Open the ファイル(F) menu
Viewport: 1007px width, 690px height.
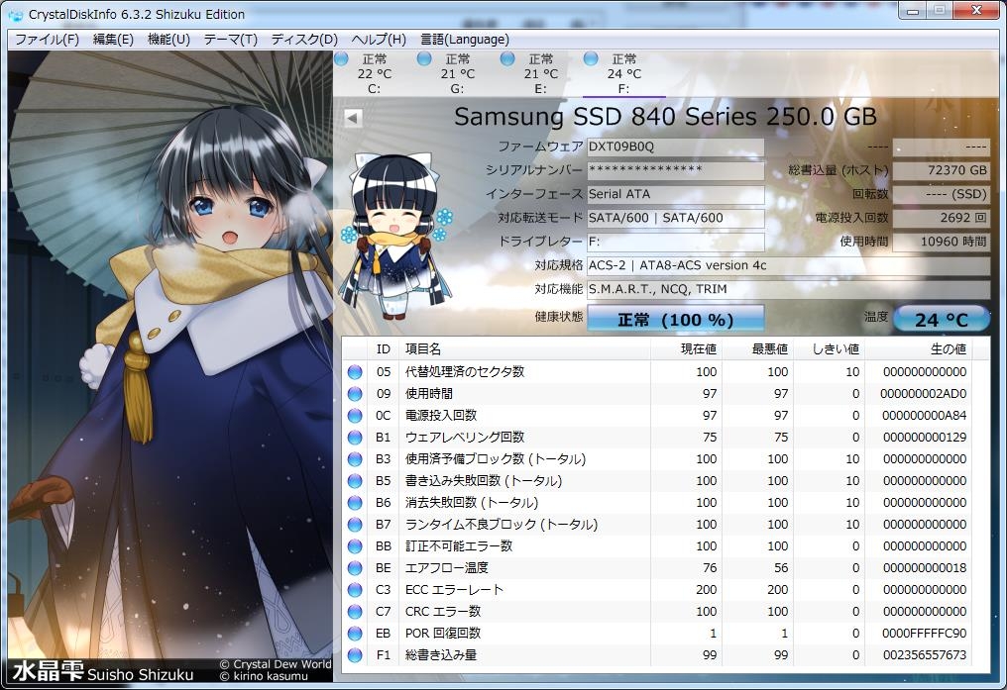[x=47, y=40]
